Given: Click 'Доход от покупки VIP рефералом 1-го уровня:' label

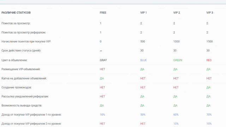Looking at the screenshot, I should click(31, 115).
